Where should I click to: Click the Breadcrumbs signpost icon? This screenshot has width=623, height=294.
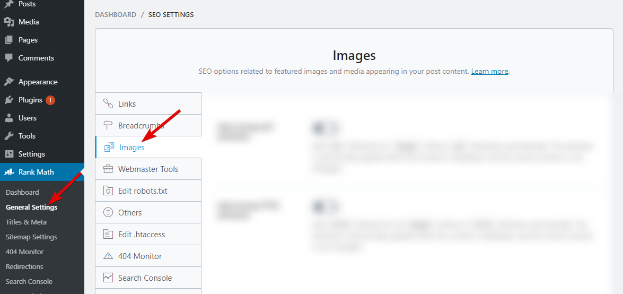click(x=108, y=125)
